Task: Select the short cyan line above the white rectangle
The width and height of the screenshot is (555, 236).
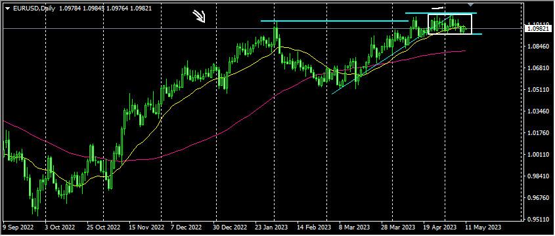Action: click(x=441, y=13)
